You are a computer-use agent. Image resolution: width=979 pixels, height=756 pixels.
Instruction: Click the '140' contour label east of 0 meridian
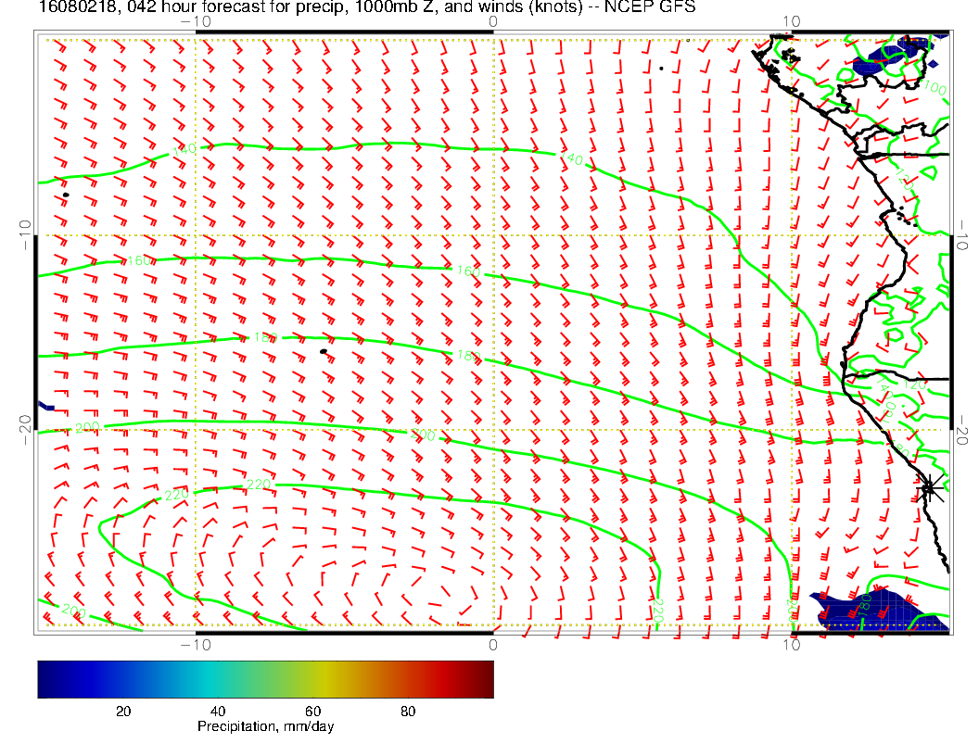(572, 158)
